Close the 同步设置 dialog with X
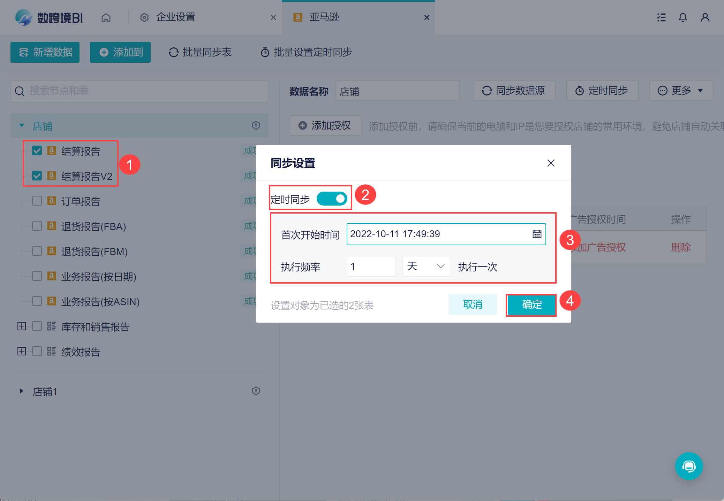The width and height of the screenshot is (724, 501). click(x=551, y=163)
